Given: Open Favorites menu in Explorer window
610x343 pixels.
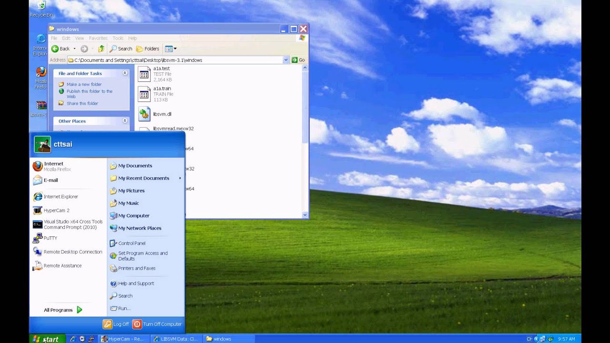Looking at the screenshot, I should point(98,38).
